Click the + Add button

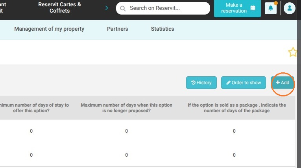[x=283, y=83]
